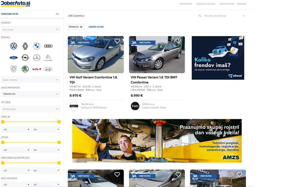Click the Škoda brand logo

tap(25, 69)
